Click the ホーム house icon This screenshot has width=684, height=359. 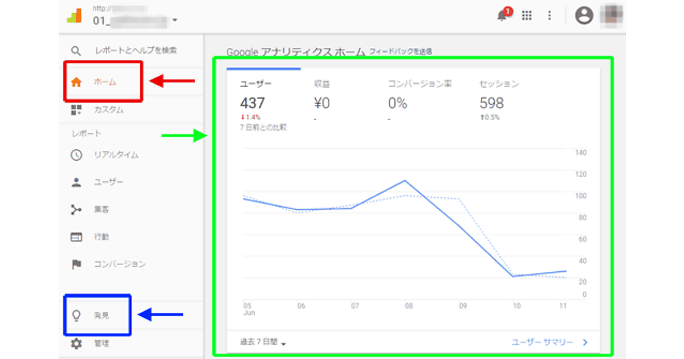coord(76,82)
